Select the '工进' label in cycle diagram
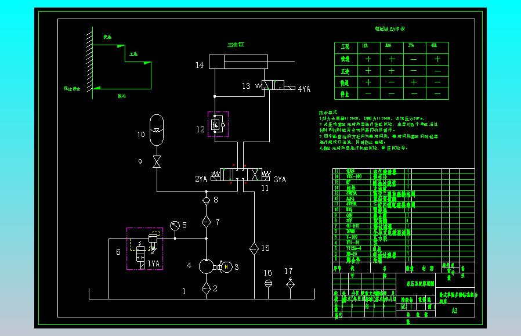521x336 pixels. (x=133, y=54)
